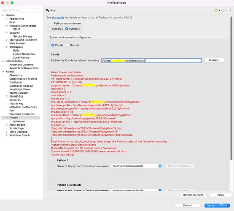Click the greyed forward navigation arrow
The width and height of the screenshot is (234, 211).
(x=223, y=10)
